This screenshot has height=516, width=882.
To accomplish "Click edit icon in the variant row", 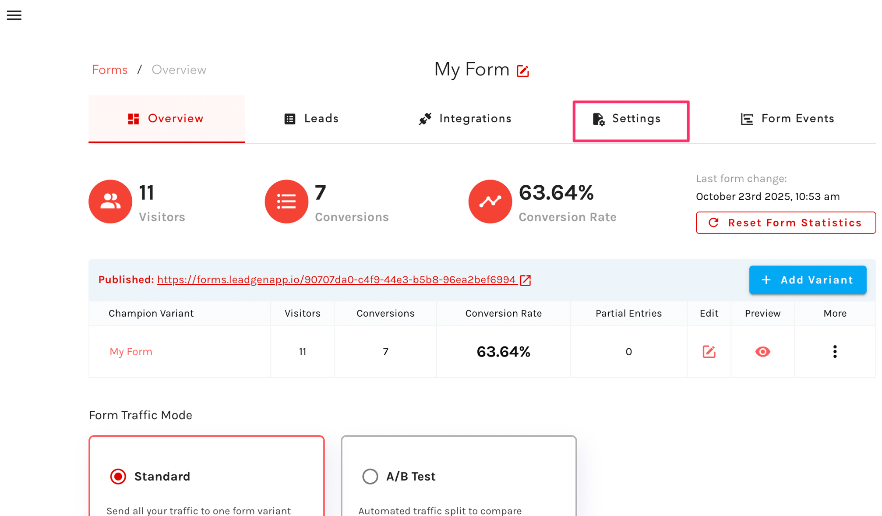I will [x=709, y=352].
